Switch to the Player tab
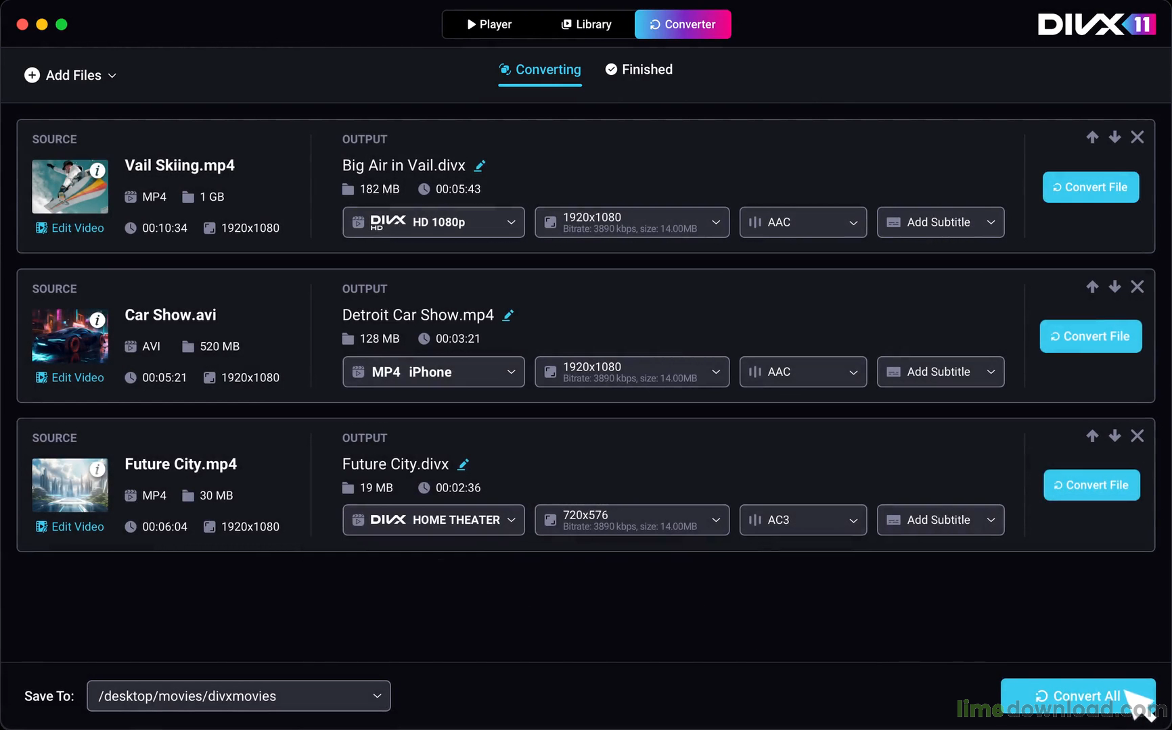The width and height of the screenshot is (1172, 730). 489,24
